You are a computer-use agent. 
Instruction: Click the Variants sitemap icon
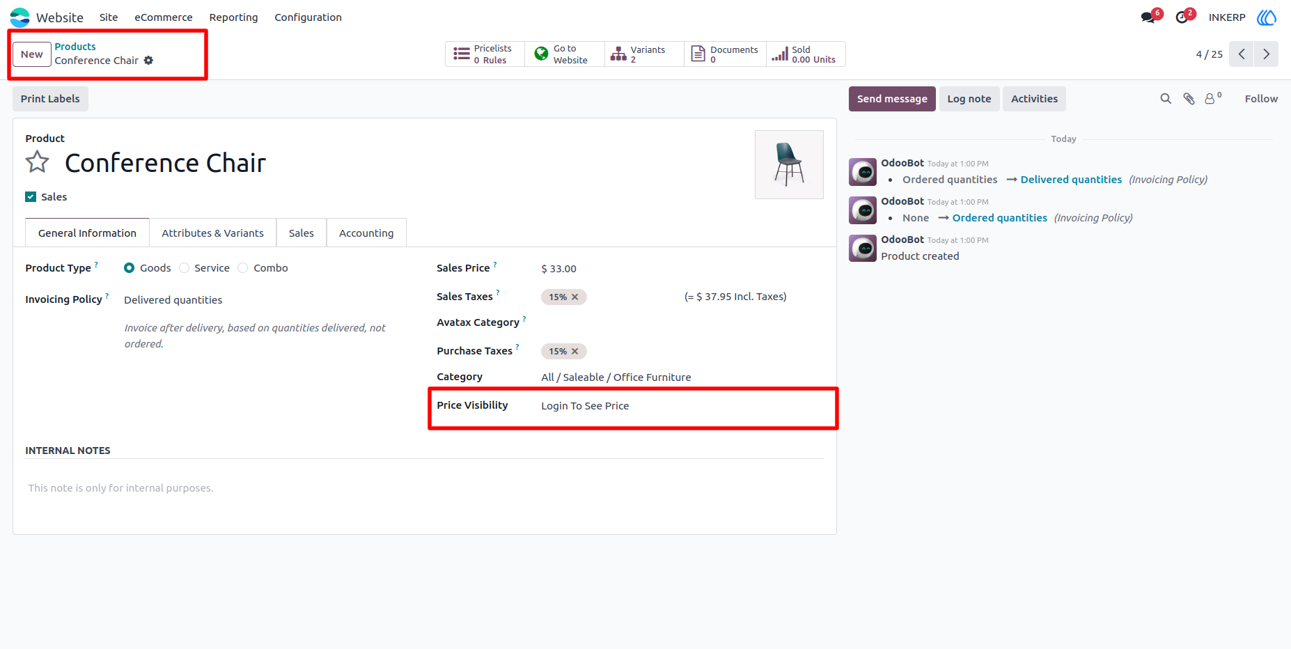(618, 54)
